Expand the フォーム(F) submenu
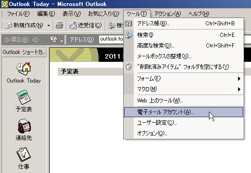 tap(184, 78)
